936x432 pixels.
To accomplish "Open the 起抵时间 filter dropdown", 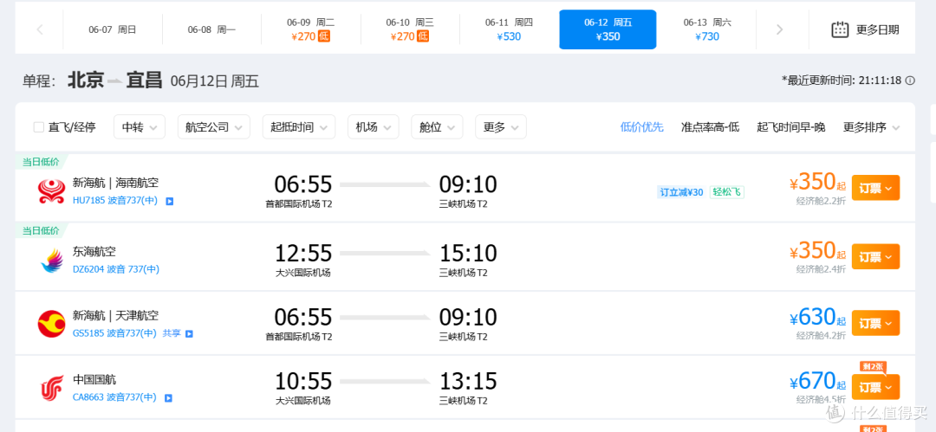I will [x=298, y=127].
